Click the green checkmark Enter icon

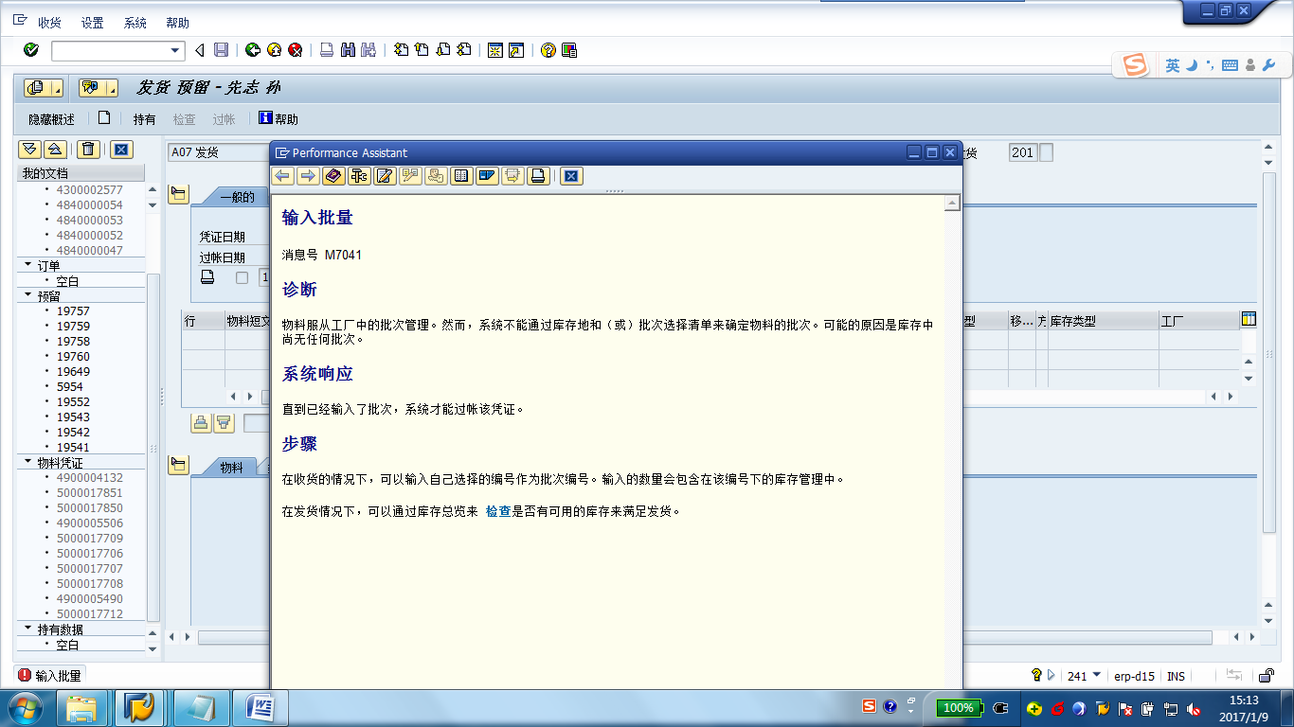click(31, 50)
